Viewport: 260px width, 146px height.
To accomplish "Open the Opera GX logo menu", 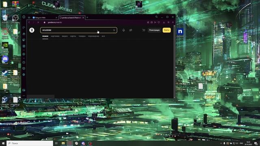I will point(24,17).
